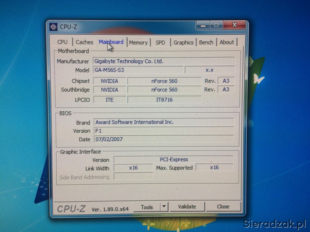Click the Graphic Interface Version PCI-Express field
This screenshot has width=310, height=232.
(174, 159)
